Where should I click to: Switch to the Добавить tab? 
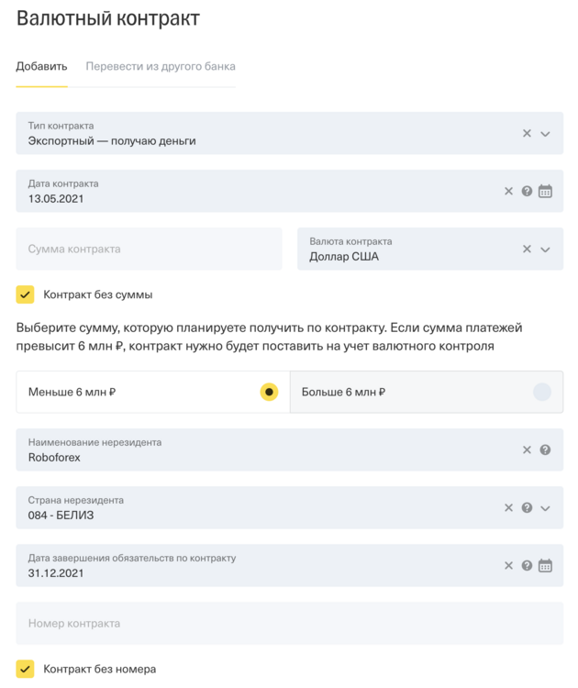(x=41, y=66)
